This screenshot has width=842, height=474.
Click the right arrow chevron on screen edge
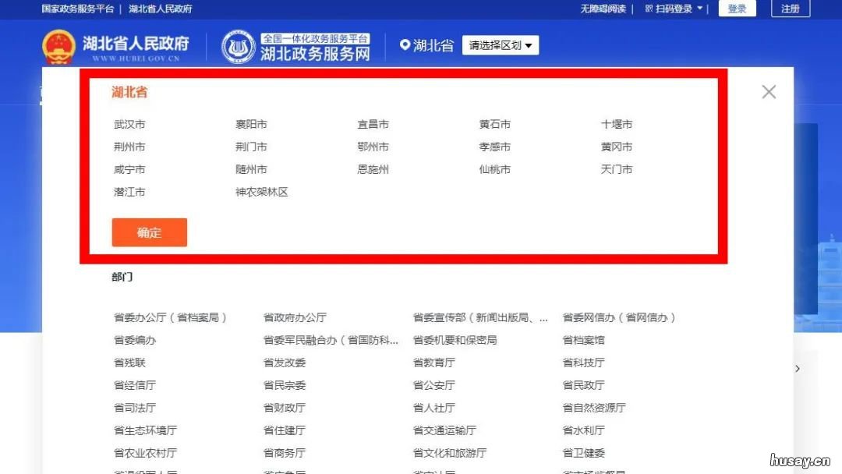point(797,368)
